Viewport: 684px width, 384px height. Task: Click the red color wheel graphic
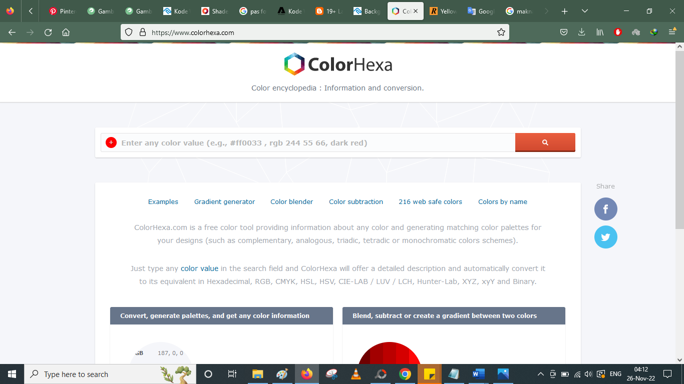pyautogui.click(x=389, y=353)
